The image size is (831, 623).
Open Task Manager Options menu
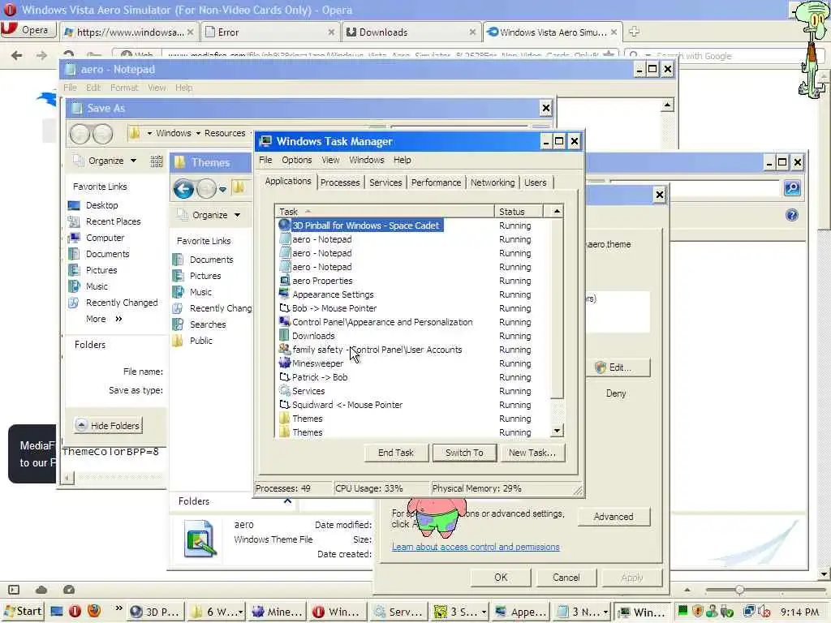coord(297,160)
